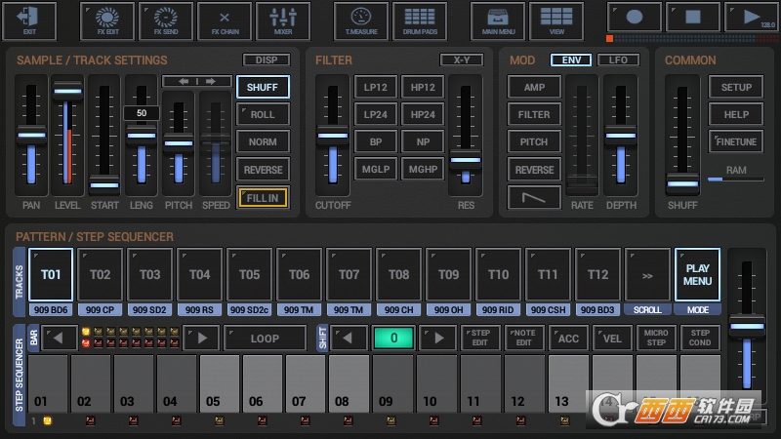The image size is (781, 439).
Task: Shift steps left with SHIFT arrow
Action: (349, 339)
